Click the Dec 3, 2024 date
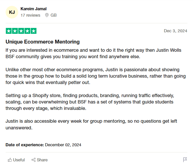 coord(175,31)
